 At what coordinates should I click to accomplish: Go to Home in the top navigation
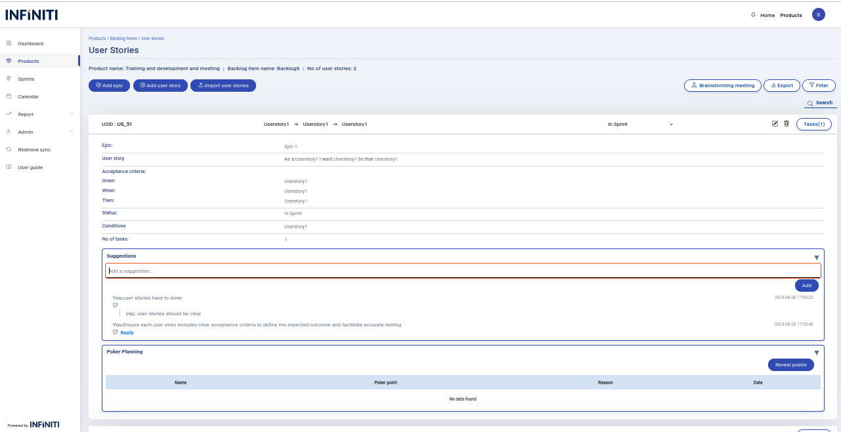(x=767, y=15)
